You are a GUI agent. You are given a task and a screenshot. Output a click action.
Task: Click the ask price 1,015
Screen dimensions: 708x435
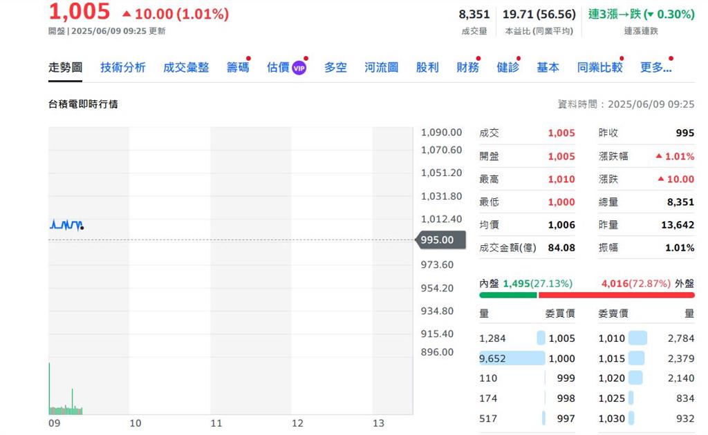612,359
